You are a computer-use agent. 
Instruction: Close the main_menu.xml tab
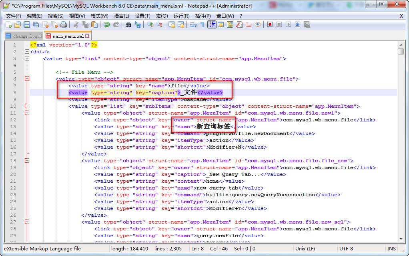point(87,36)
